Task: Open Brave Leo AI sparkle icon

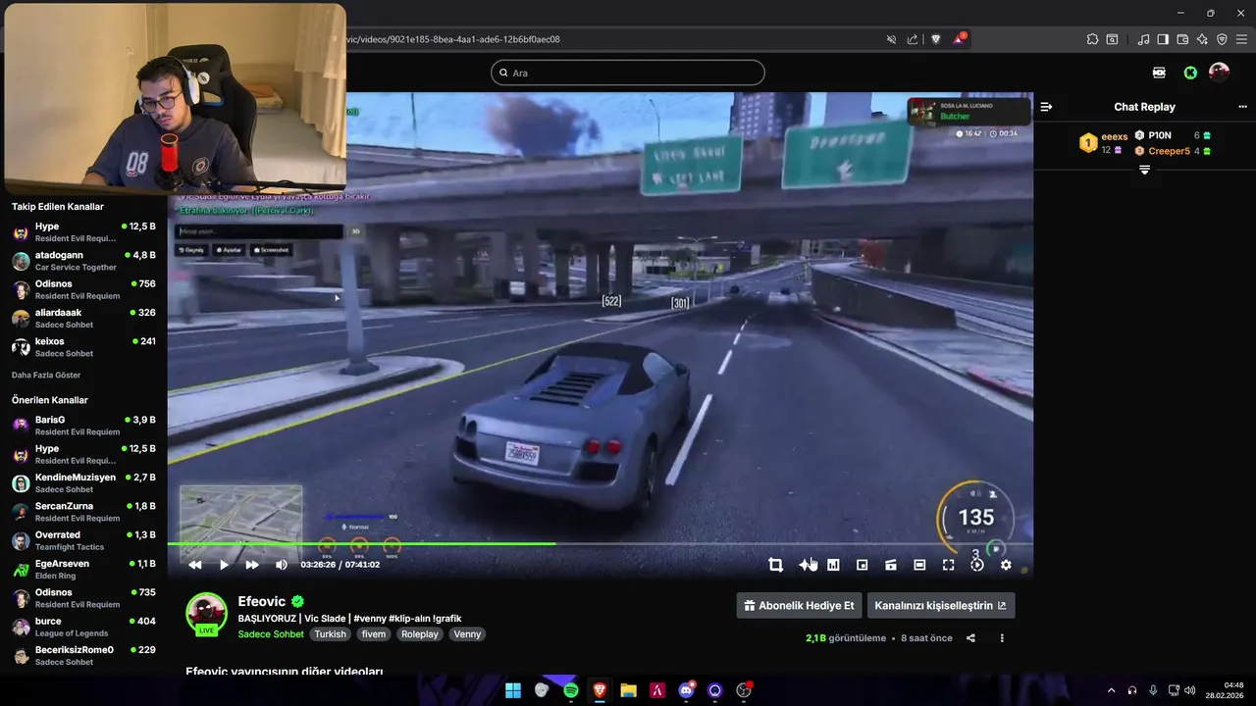Action: point(1202,39)
